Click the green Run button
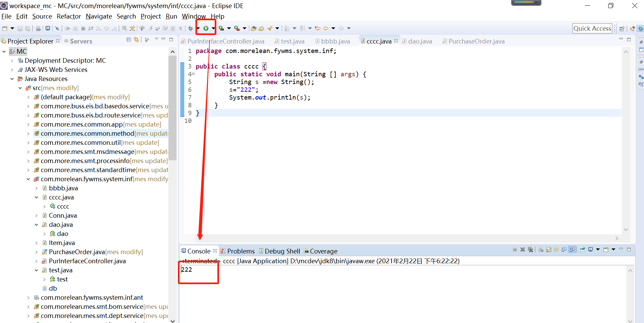The image size is (644, 323). (206, 28)
